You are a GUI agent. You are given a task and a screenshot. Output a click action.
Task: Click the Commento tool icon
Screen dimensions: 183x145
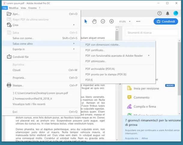pyautogui.click(x=129, y=97)
